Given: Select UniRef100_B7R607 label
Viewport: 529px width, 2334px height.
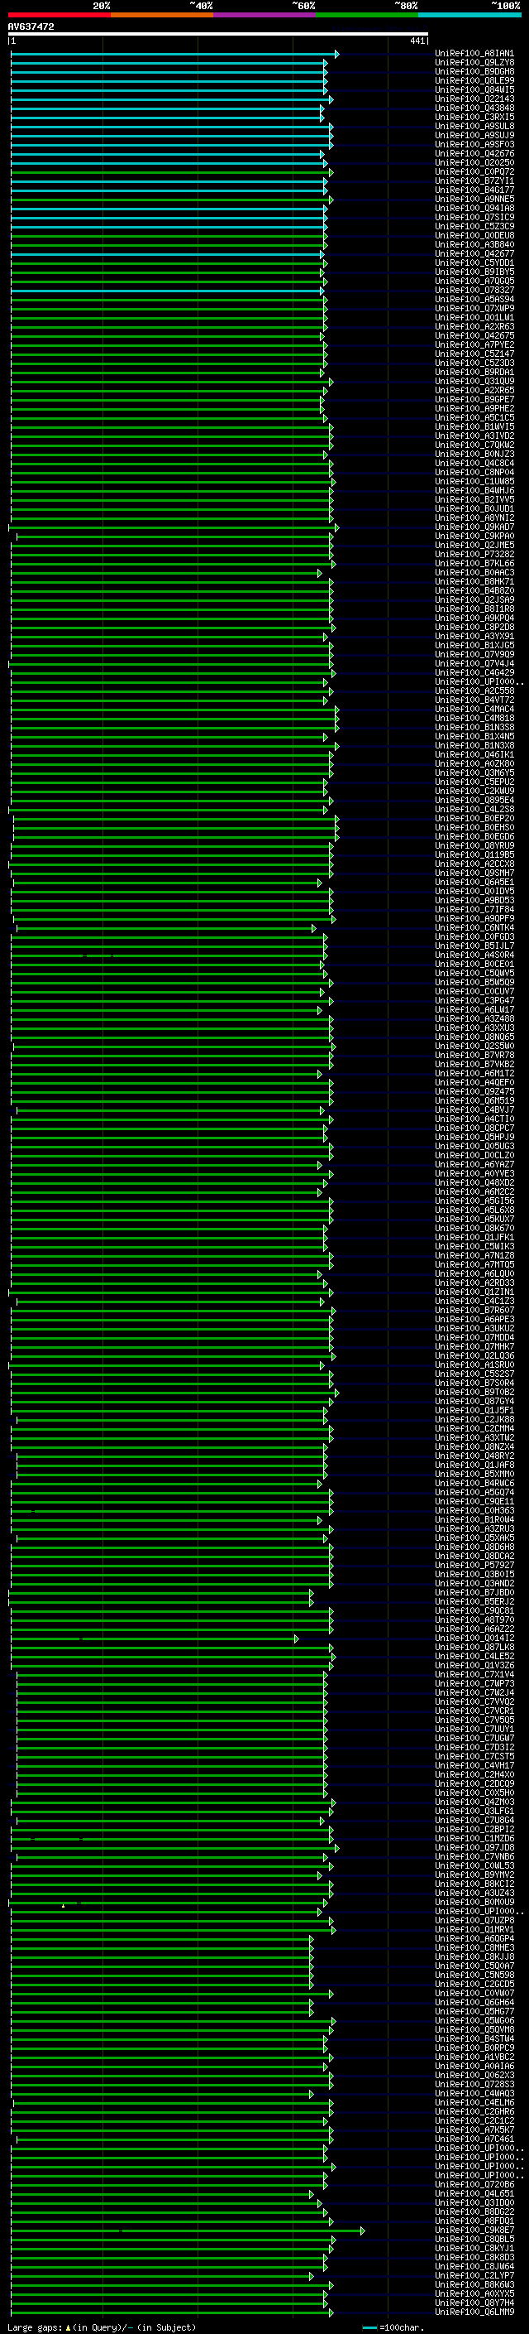Looking at the screenshot, I should click(474, 1310).
